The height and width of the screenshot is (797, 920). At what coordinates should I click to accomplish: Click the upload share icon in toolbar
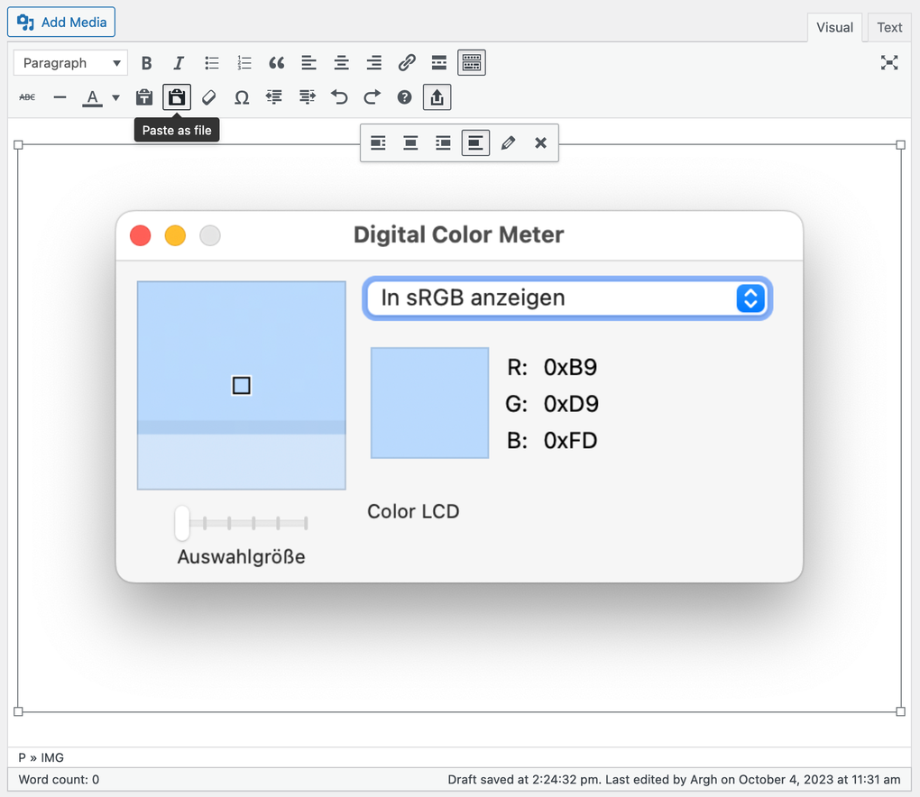[437, 97]
